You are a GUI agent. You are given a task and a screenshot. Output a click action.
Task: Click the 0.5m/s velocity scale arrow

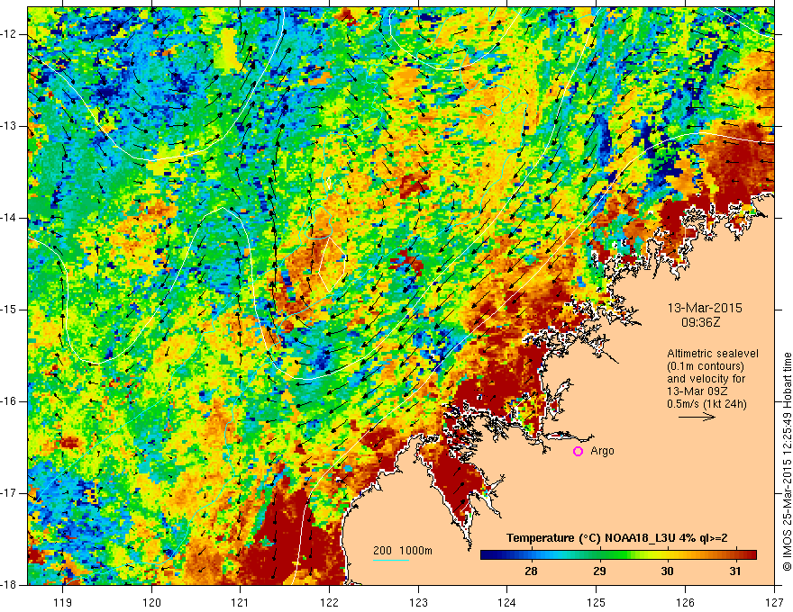pos(697,417)
